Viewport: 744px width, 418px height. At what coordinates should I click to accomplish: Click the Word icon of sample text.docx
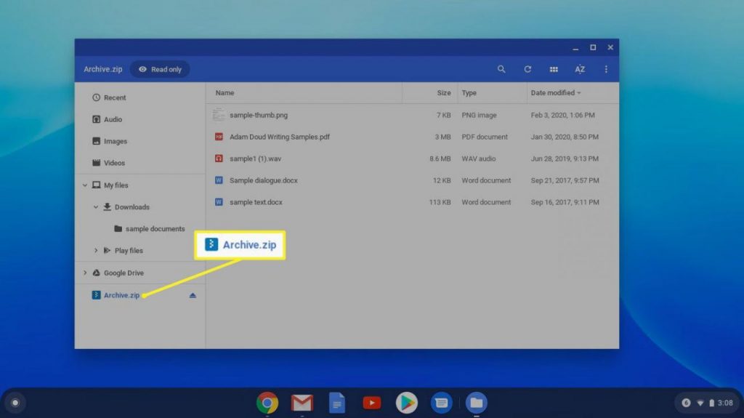[x=219, y=202]
